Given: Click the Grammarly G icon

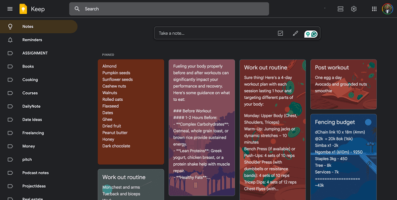Looking at the screenshot, I should tap(314, 34).
